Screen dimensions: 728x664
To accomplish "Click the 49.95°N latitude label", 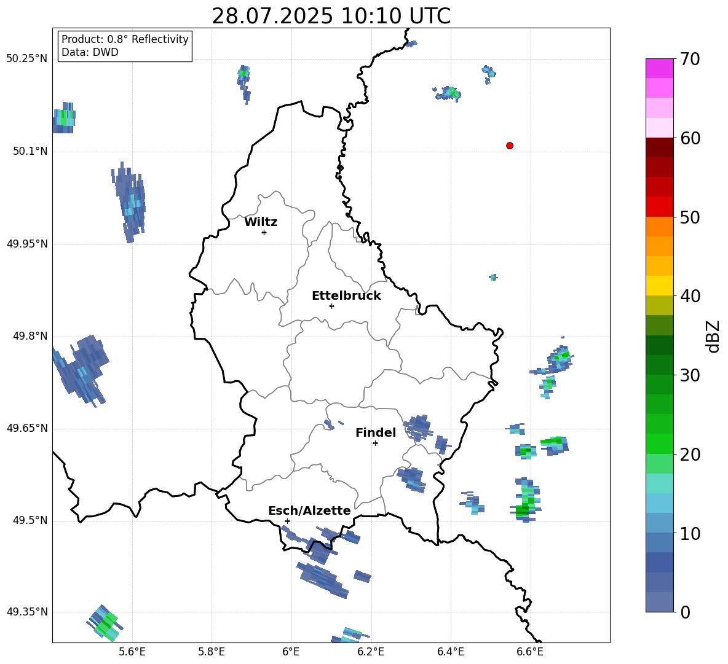I will point(27,244).
